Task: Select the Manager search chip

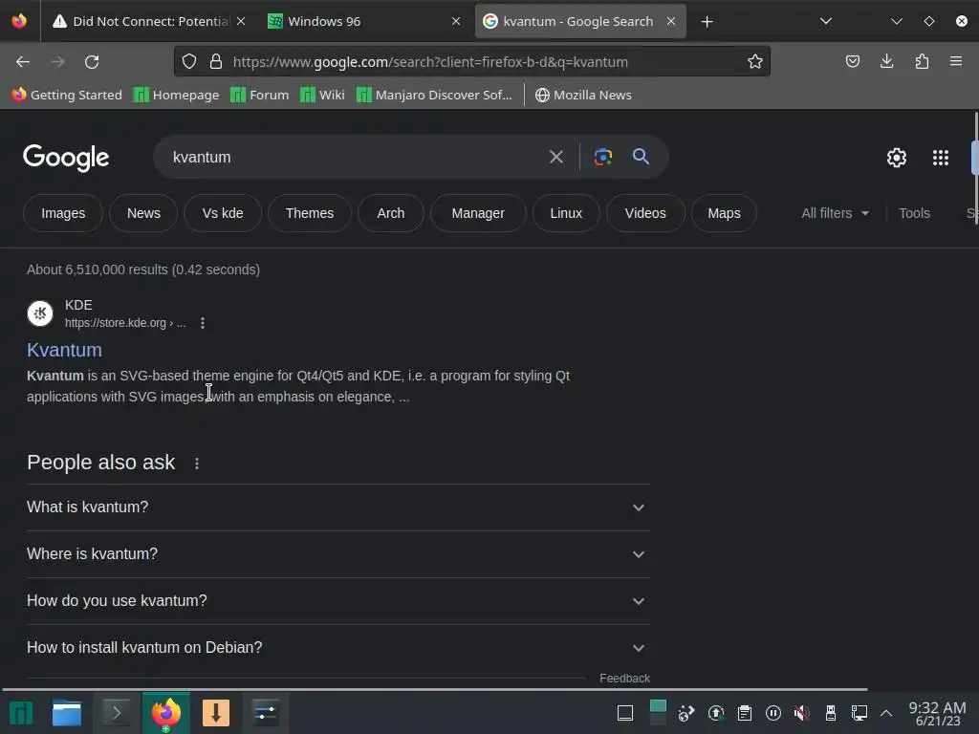Action: point(478,213)
